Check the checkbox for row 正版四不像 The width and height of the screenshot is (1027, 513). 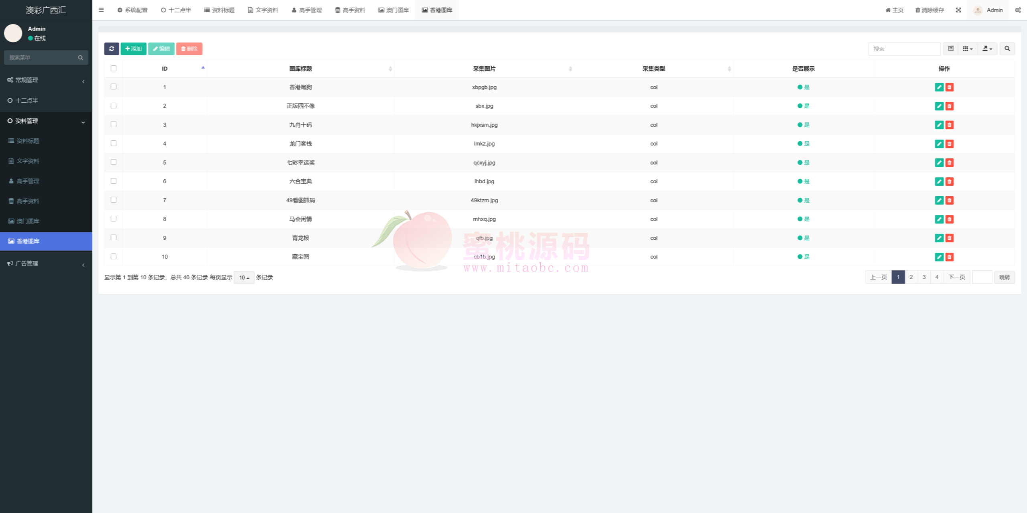click(x=114, y=105)
